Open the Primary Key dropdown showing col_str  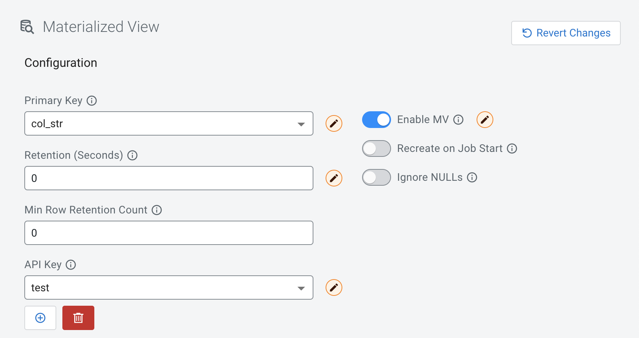(x=168, y=123)
